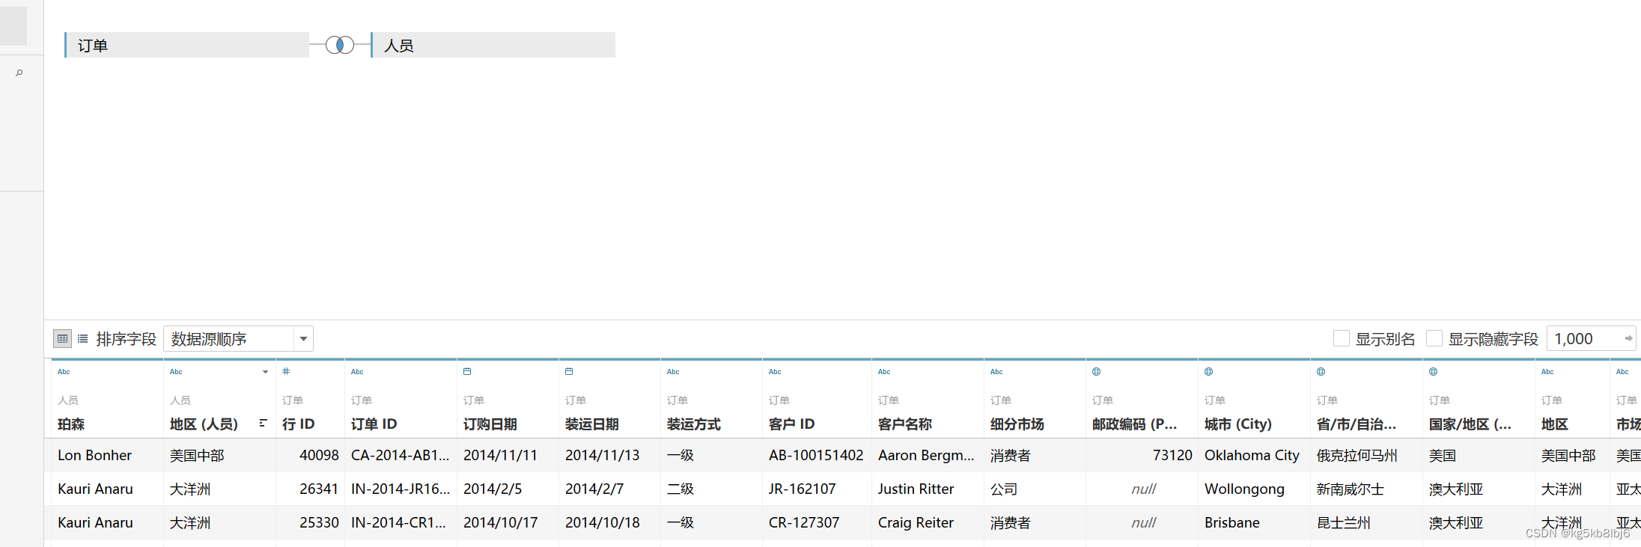Click the AB-100151402 customer ID cell
Viewport: 1641px width, 547px height.
(x=816, y=455)
